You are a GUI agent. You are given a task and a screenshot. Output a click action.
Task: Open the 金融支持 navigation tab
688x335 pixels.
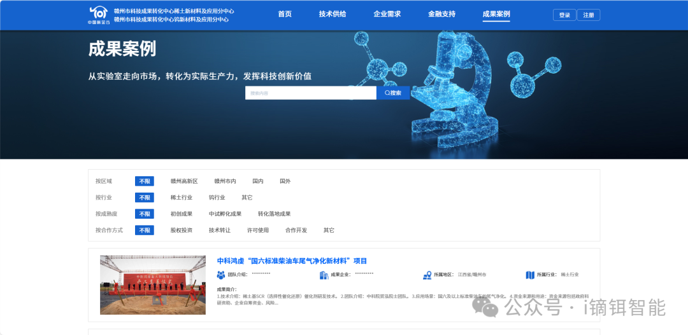click(441, 14)
